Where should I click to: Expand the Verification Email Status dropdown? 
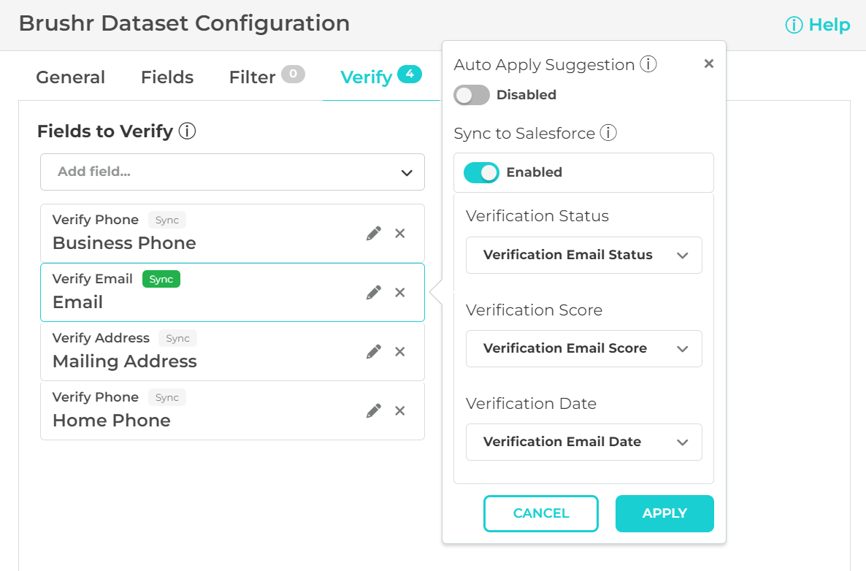[583, 256]
